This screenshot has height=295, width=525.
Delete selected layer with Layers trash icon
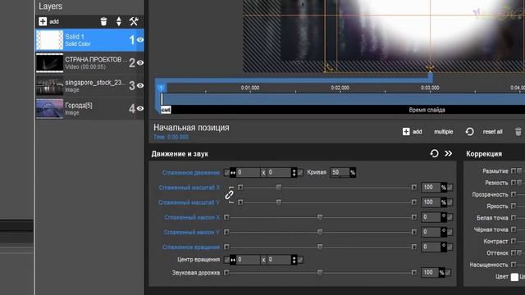[x=104, y=21]
